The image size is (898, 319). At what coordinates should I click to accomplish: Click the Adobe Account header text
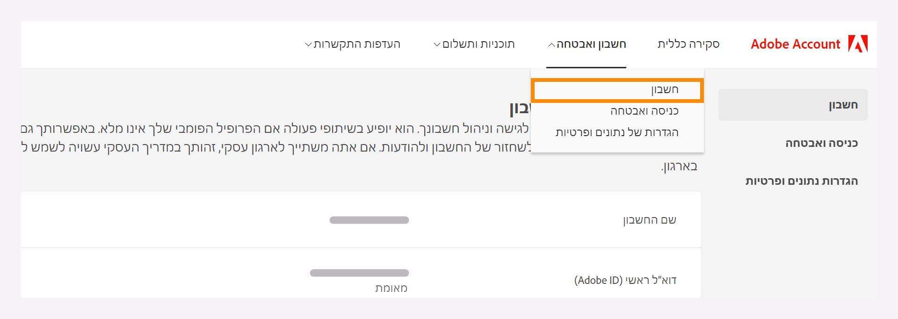tap(795, 44)
